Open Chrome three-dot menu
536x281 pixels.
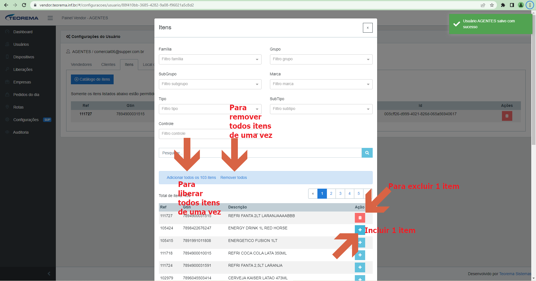pos(530,5)
